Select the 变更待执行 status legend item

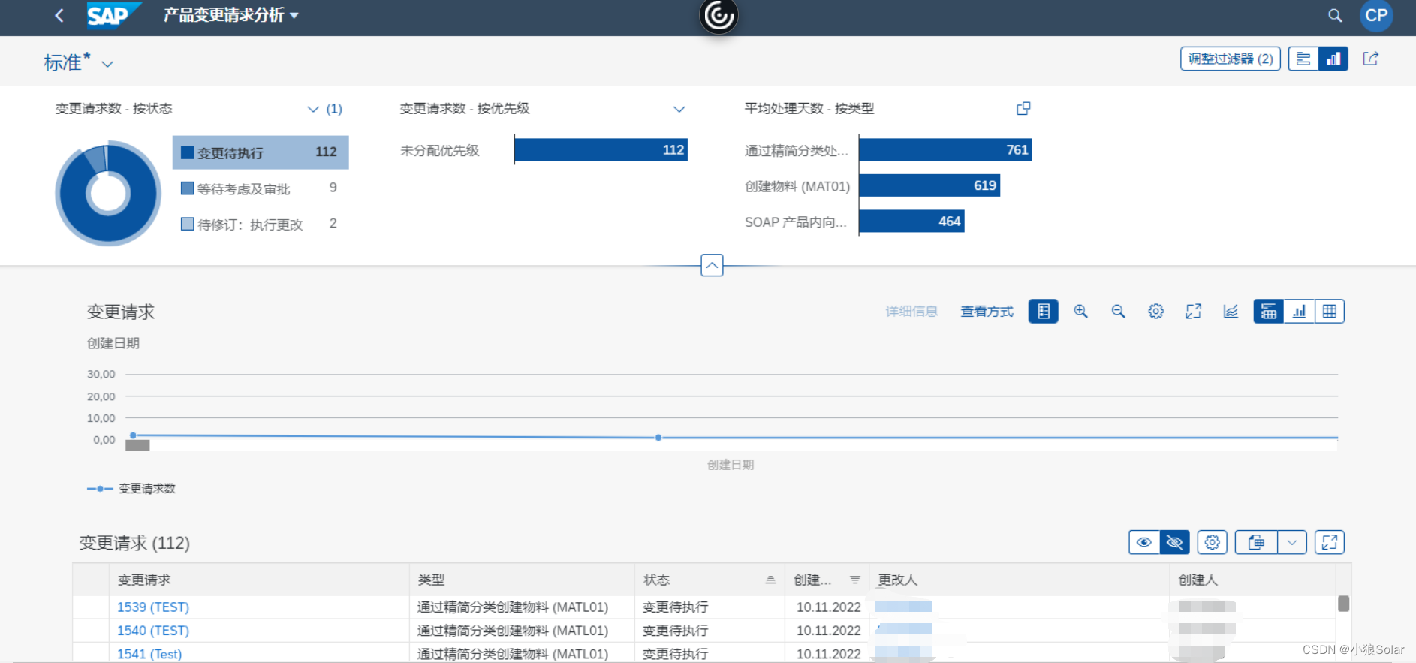click(261, 152)
